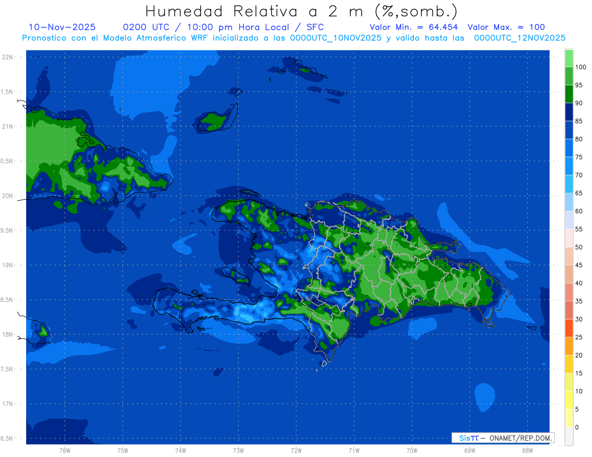Select the legend scale number '50'
This screenshot has width=592, height=457.
[579, 247]
